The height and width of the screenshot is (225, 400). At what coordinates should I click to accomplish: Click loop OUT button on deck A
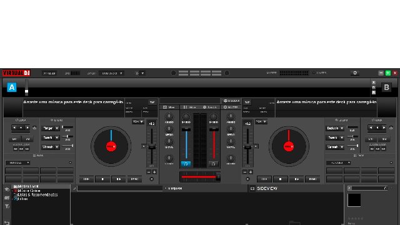pyautogui.click(x=27, y=139)
